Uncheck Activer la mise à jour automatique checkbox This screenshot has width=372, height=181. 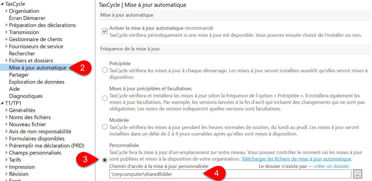[x=105, y=31]
